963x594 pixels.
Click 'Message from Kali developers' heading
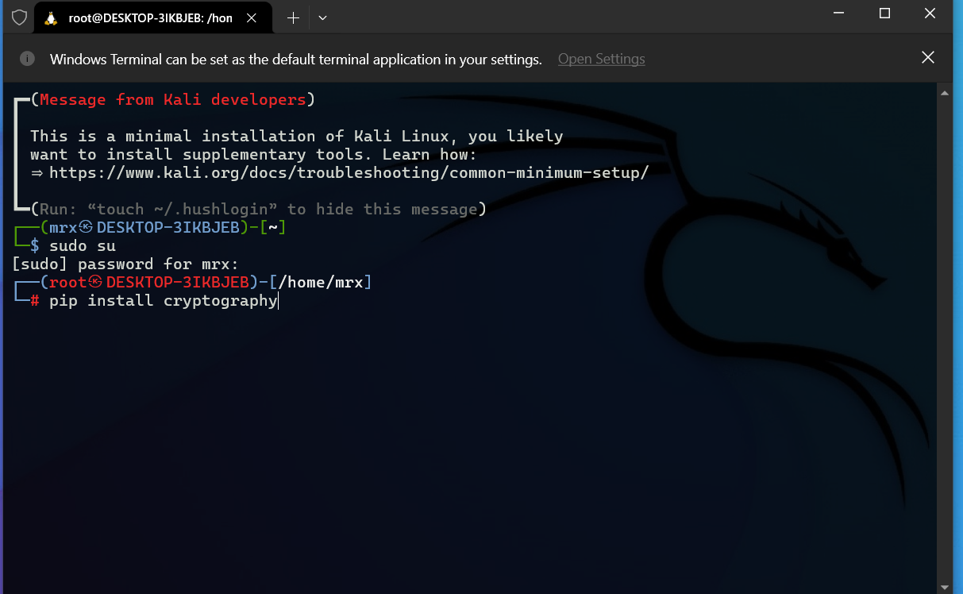click(173, 100)
